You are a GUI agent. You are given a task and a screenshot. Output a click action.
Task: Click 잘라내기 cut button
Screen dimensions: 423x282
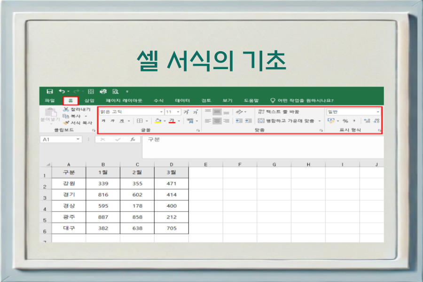(x=77, y=110)
